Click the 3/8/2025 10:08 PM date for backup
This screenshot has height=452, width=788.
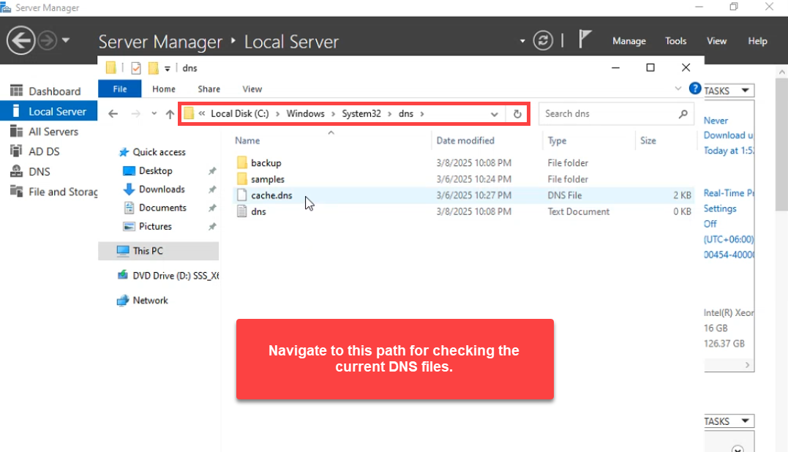(x=473, y=162)
